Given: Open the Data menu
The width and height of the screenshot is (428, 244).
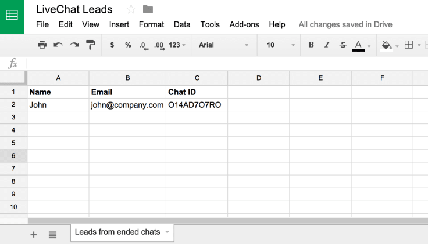Looking at the screenshot, I should [182, 24].
